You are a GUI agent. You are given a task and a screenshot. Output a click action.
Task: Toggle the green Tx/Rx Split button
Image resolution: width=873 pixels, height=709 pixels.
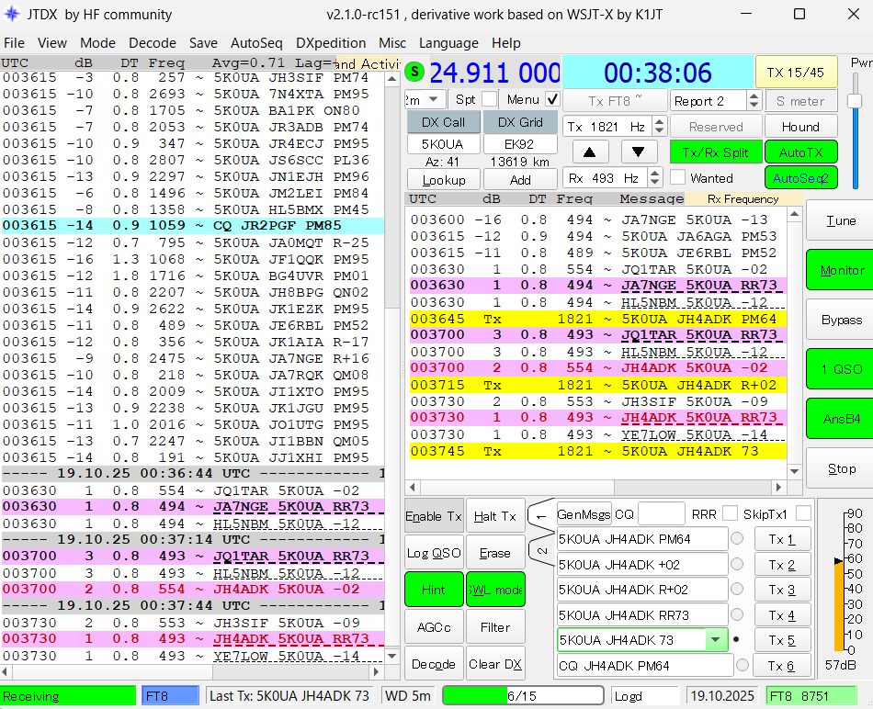tap(714, 152)
